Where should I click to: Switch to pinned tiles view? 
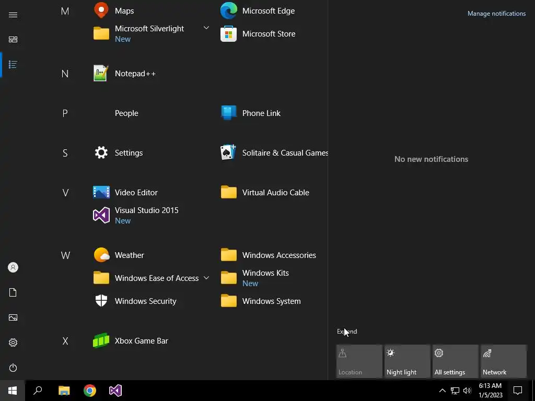tap(13, 40)
